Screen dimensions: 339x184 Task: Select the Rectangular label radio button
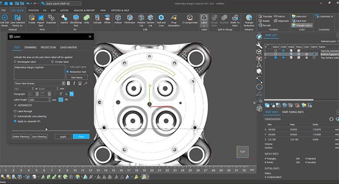tap(16, 62)
